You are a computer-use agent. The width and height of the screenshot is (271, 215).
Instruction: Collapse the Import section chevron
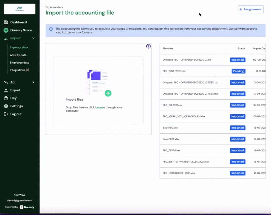click(x=34, y=38)
